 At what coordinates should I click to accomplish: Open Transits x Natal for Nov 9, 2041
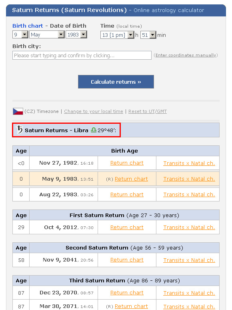(189, 260)
